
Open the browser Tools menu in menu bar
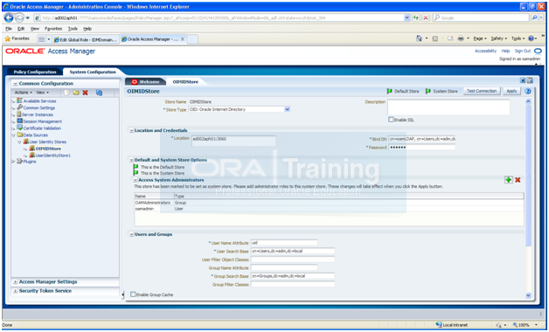[73, 29]
